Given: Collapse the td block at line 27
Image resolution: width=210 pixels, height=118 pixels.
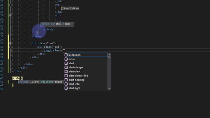Looking at the screenshot, I should [10, 15].
